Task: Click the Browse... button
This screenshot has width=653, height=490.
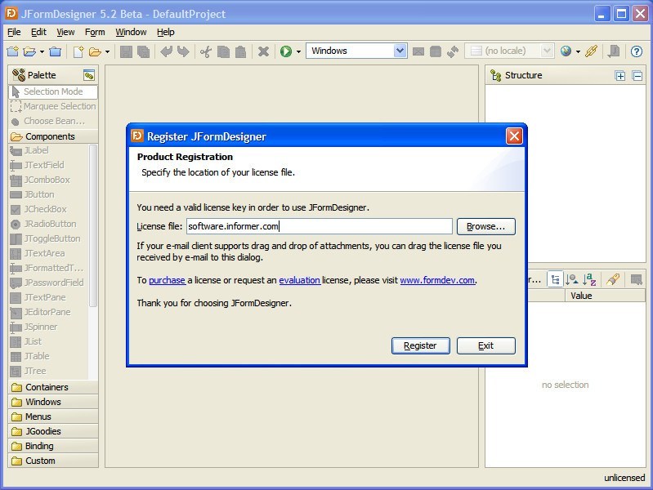Action: (x=486, y=226)
